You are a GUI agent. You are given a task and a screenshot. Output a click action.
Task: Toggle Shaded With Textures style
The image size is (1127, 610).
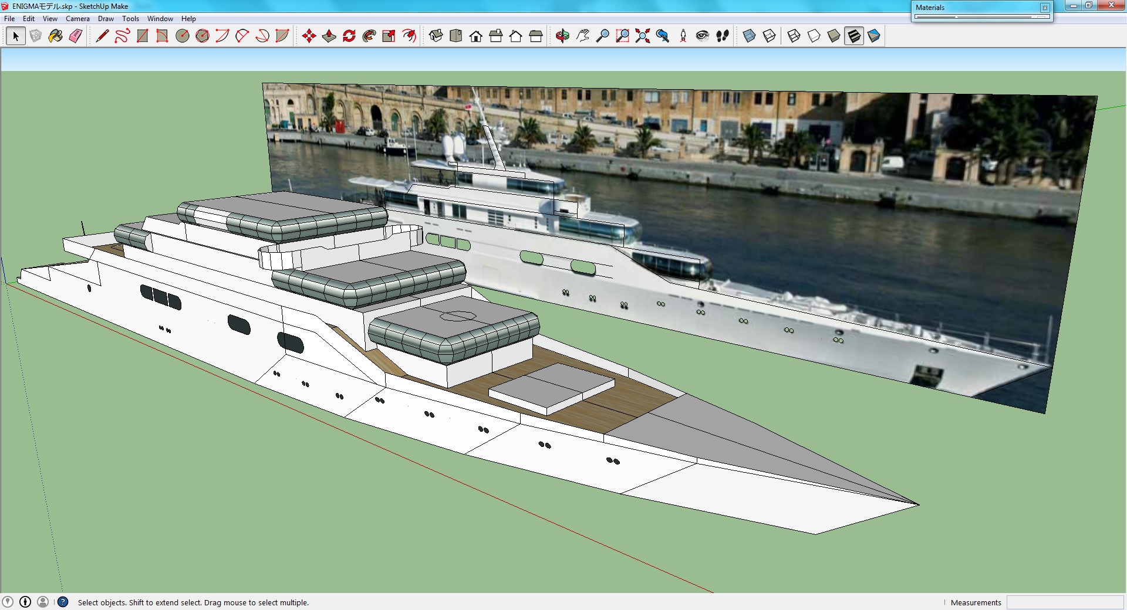pos(854,36)
